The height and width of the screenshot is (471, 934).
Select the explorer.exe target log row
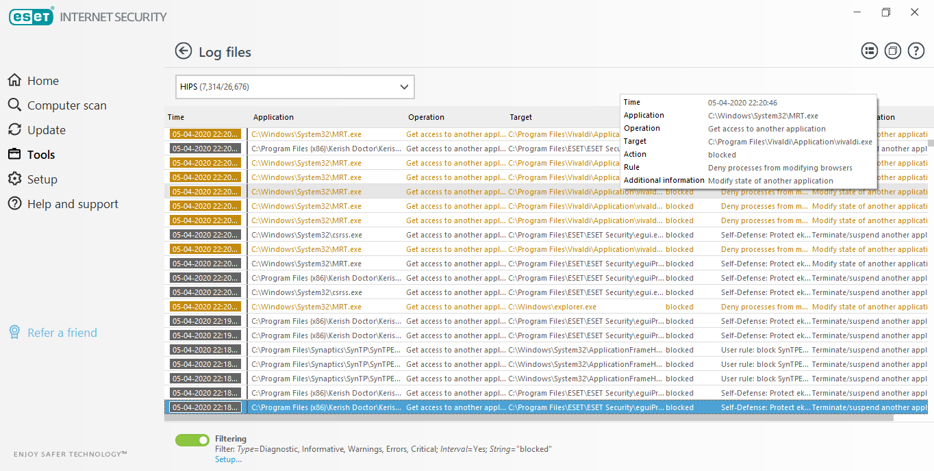click(x=552, y=307)
